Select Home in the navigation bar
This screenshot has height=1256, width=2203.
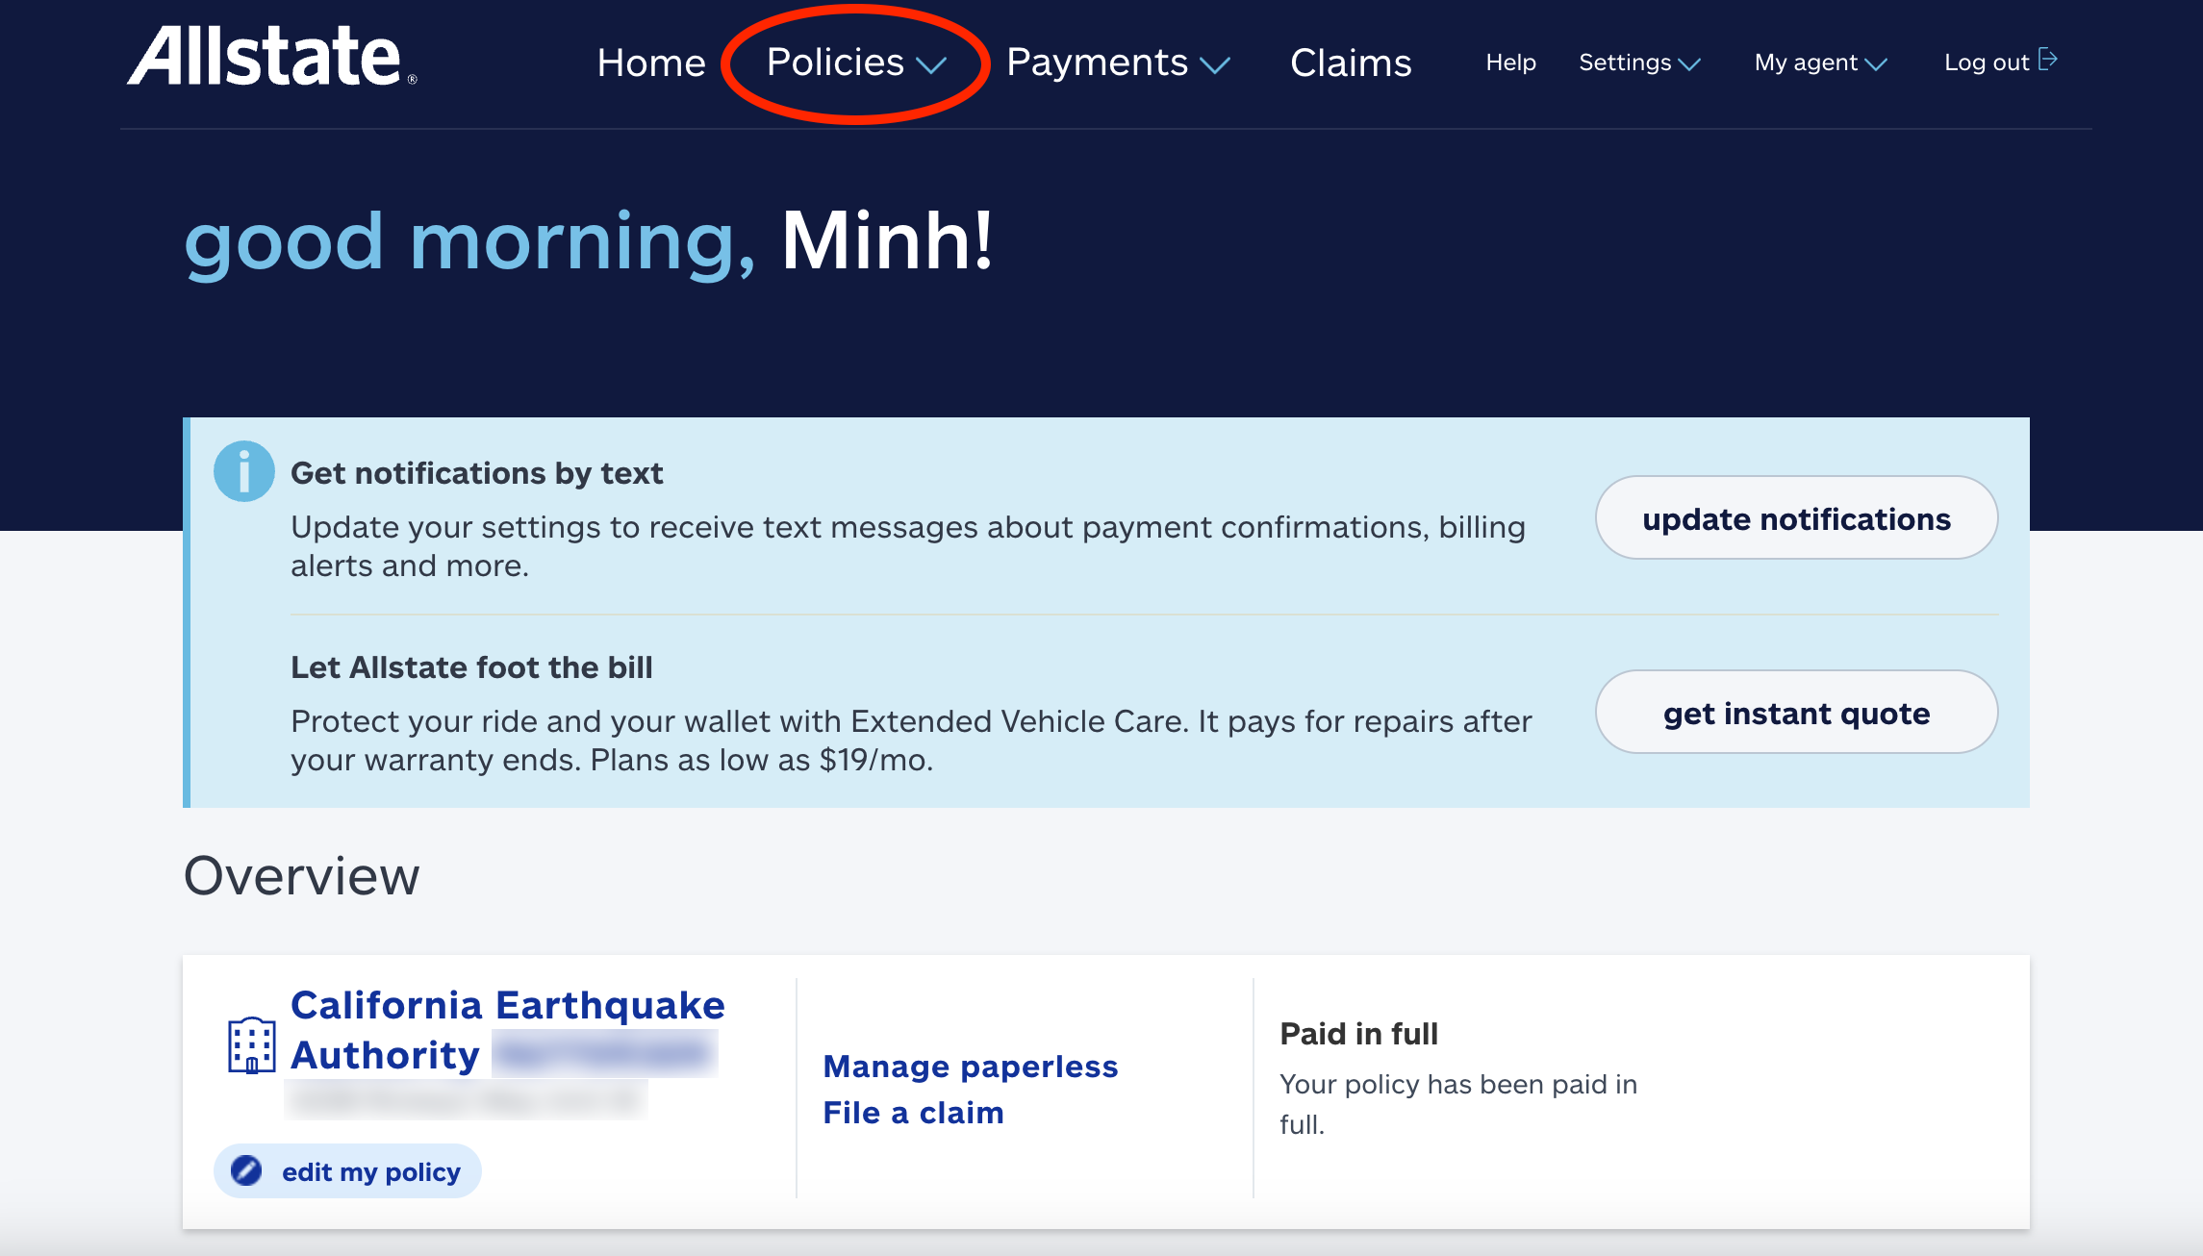pos(652,63)
